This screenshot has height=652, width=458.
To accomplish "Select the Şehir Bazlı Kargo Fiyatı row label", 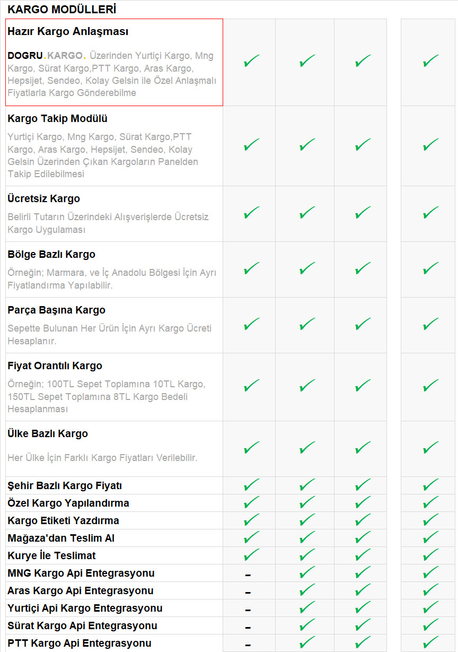I will [x=65, y=486].
